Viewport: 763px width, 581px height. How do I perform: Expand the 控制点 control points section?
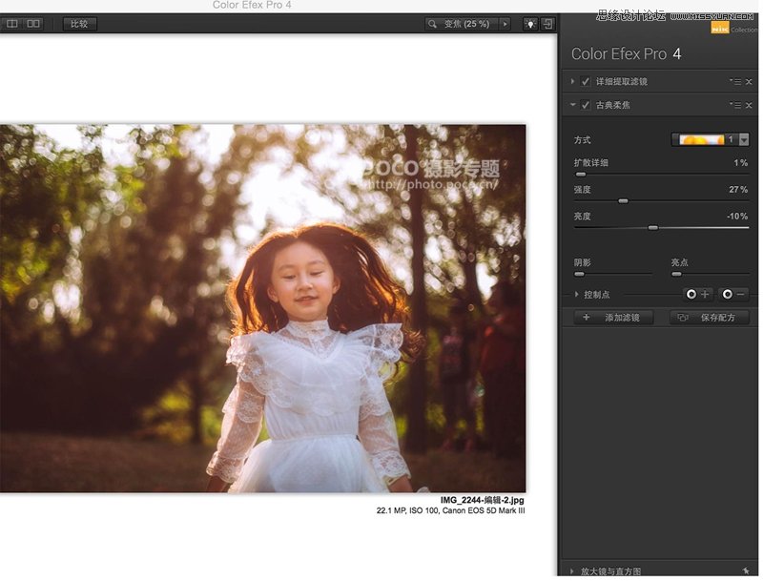pyautogui.click(x=577, y=295)
